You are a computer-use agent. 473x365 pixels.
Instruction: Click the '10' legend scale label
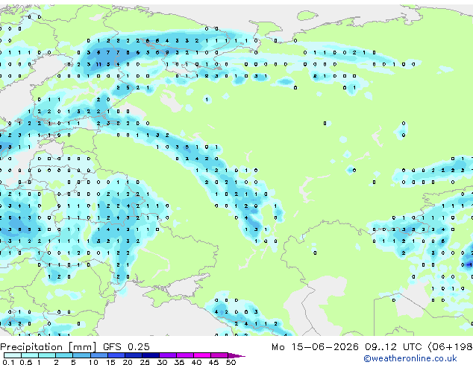click(93, 362)
